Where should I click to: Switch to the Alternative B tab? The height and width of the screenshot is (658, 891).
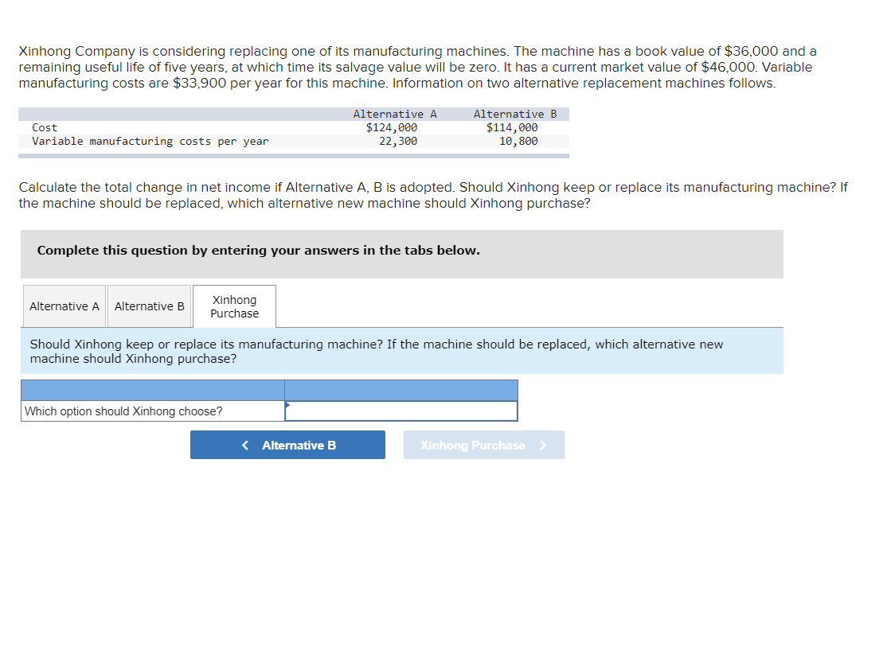pyautogui.click(x=149, y=306)
